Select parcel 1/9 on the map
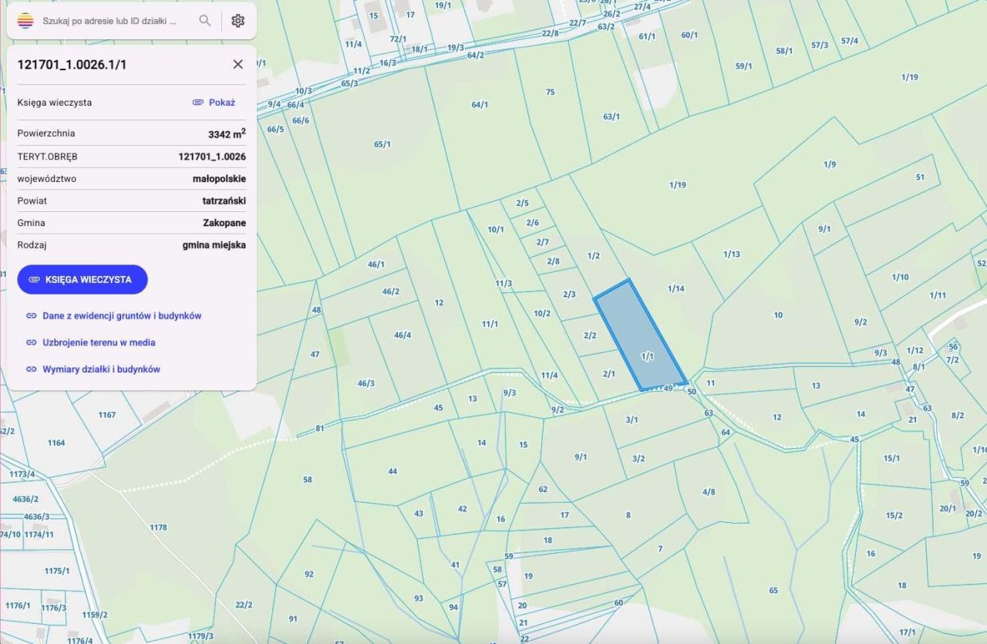The image size is (987, 644). (x=830, y=164)
